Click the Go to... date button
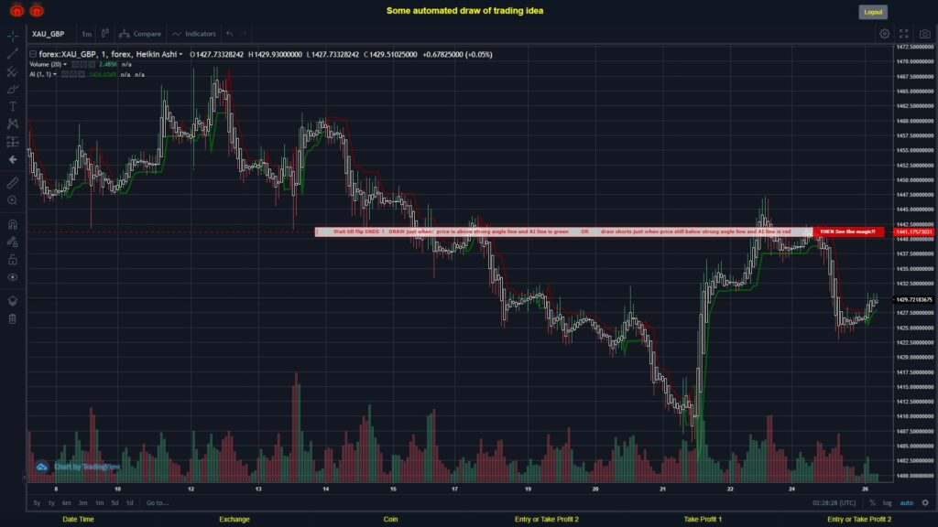Image resolution: width=938 pixels, height=527 pixels. point(158,503)
